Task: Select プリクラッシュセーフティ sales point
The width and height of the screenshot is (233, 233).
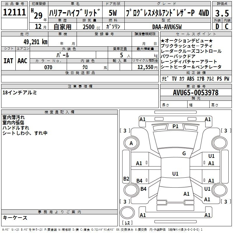Action: point(186,46)
